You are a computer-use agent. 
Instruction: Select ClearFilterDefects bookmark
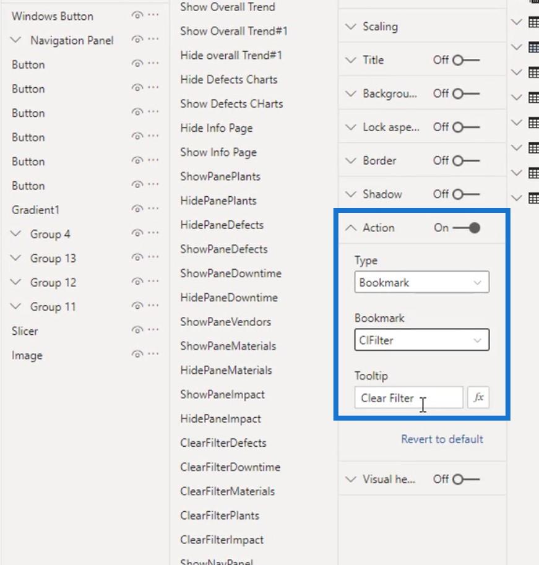(223, 443)
